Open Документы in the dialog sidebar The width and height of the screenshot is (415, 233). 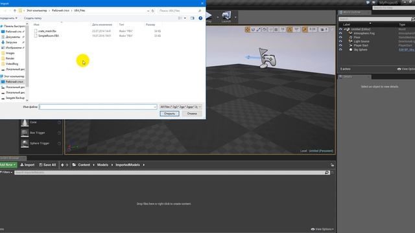pyautogui.click(x=13, y=37)
